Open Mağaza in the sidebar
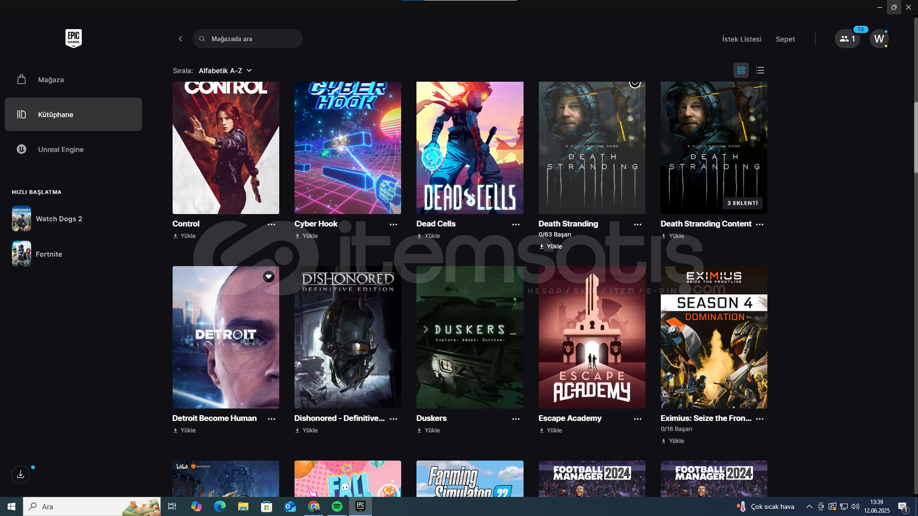Viewport: 918px width, 516px height. point(73,79)
